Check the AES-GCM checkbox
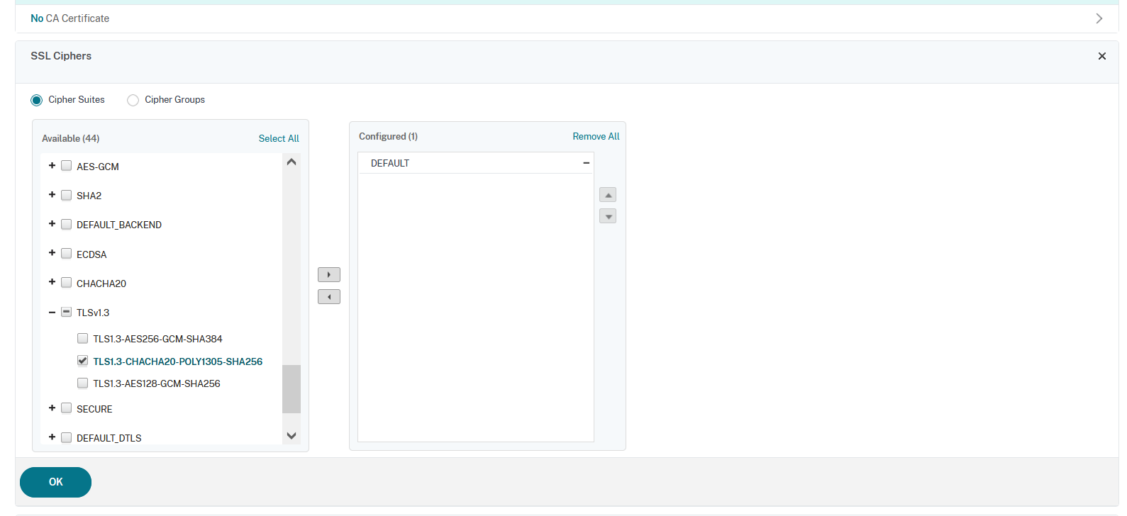 click(x=67, y=166)
